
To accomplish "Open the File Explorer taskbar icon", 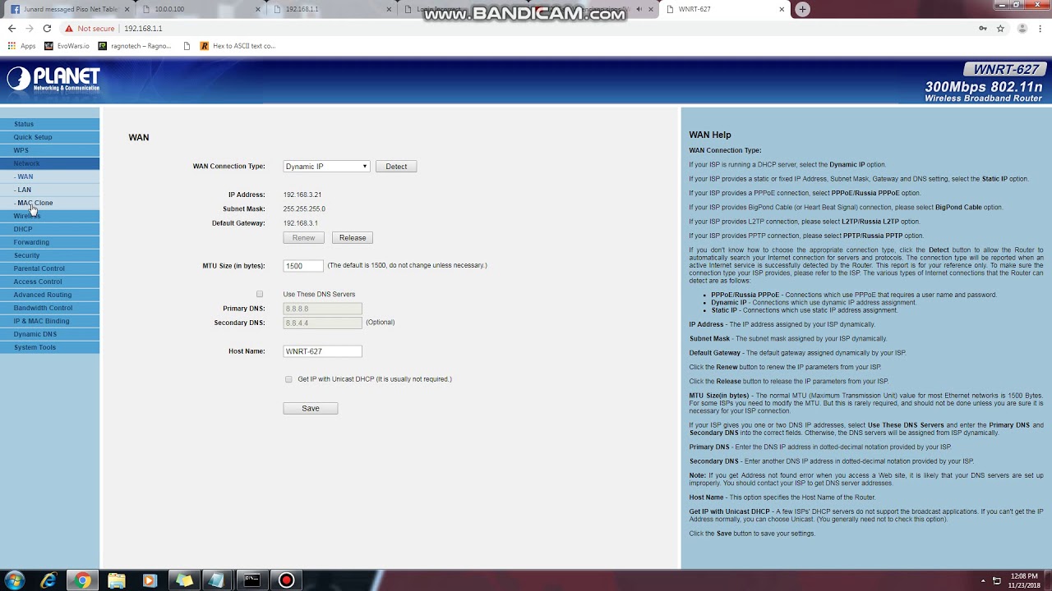I will point(117,580).
